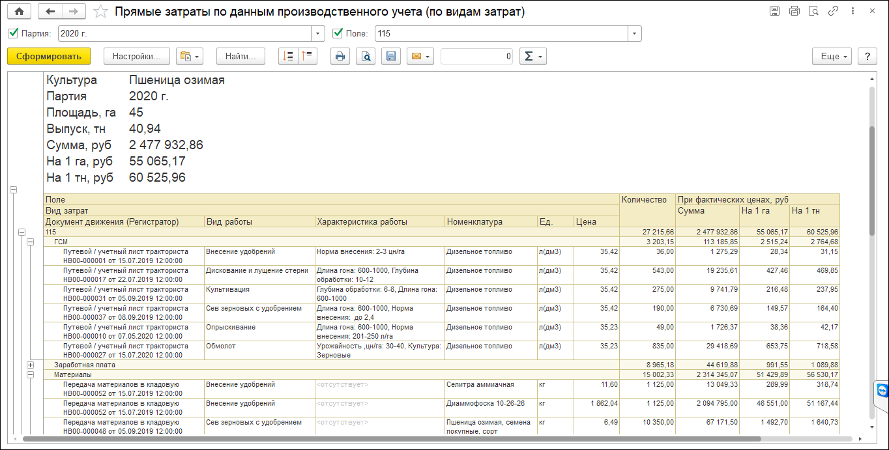Open the Поле dropdown list

click(x=635, y=34)
